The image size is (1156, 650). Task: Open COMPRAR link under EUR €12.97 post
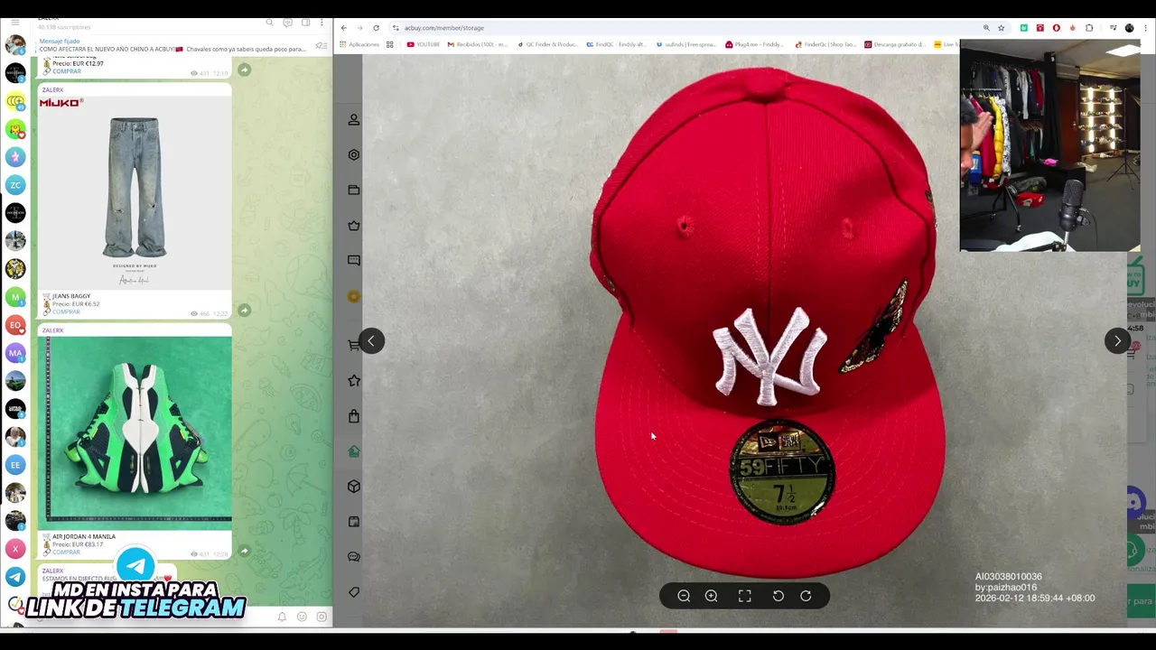[66, 71]
